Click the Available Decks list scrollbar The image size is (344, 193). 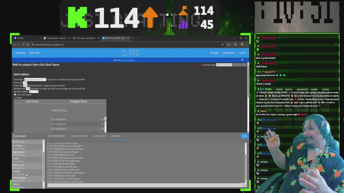point(105,124)
